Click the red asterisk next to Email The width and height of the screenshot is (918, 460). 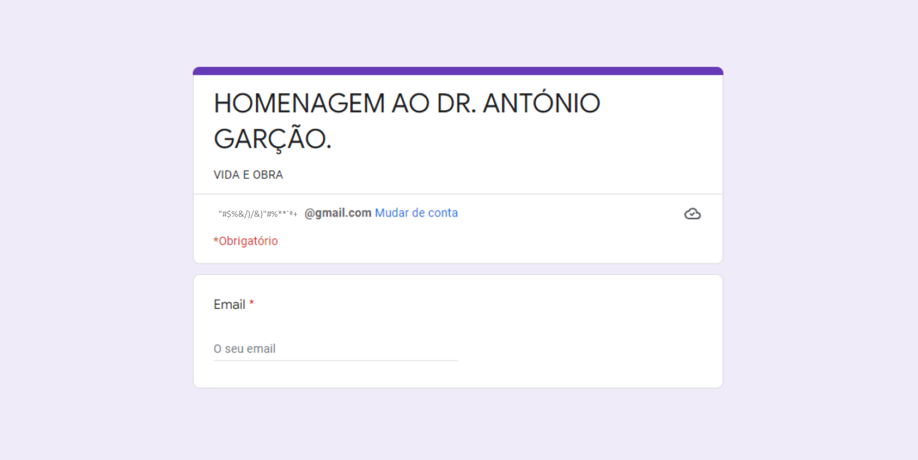click(252, 303)
